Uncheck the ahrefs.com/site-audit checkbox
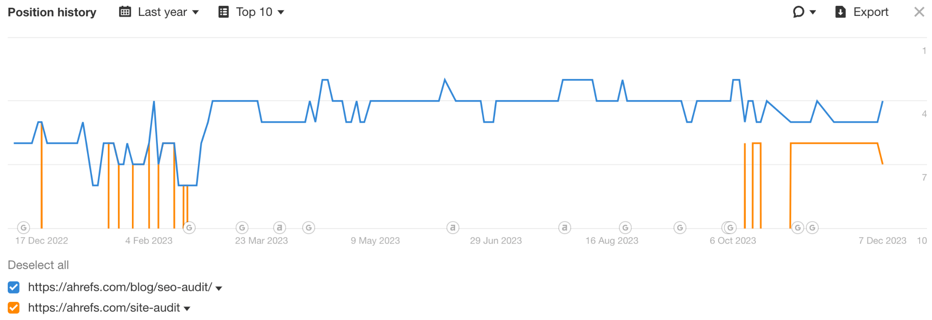 [14, 307]
